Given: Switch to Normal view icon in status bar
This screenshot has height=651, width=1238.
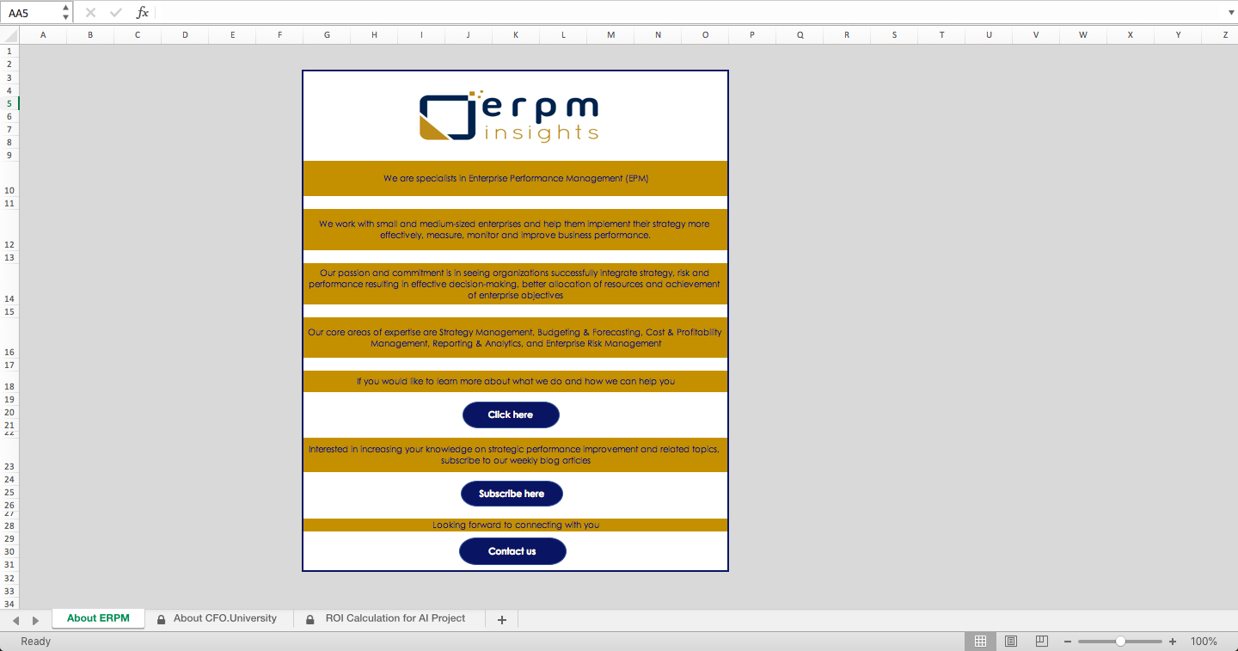Looking at the screenshot, I should 980,642.
